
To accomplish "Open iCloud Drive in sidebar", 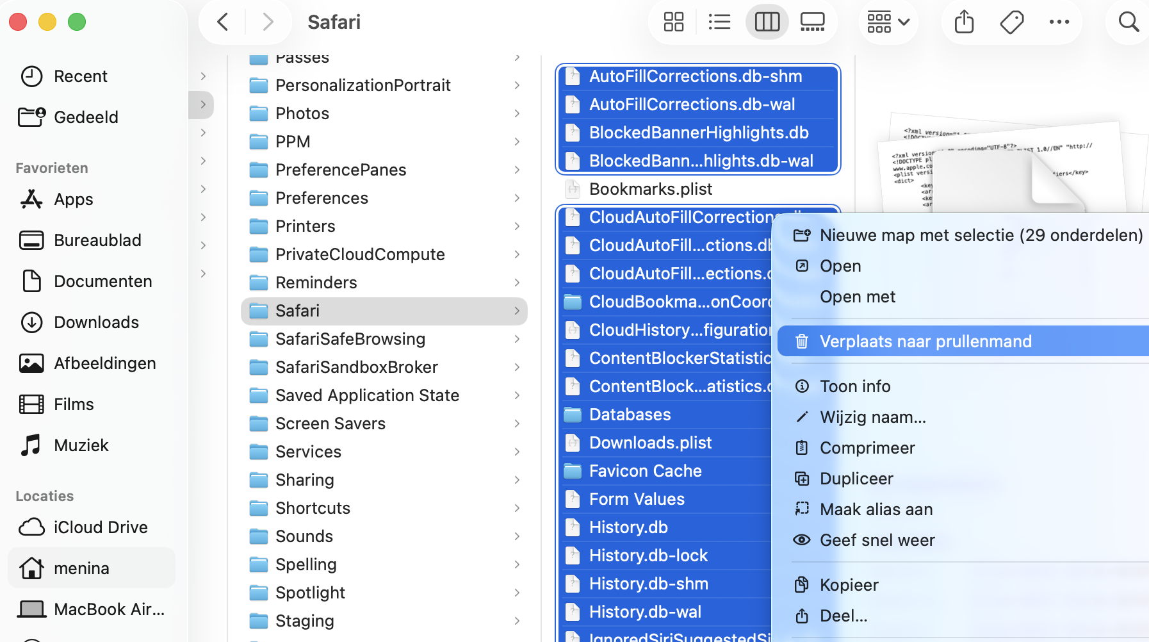I will [101, 527].
